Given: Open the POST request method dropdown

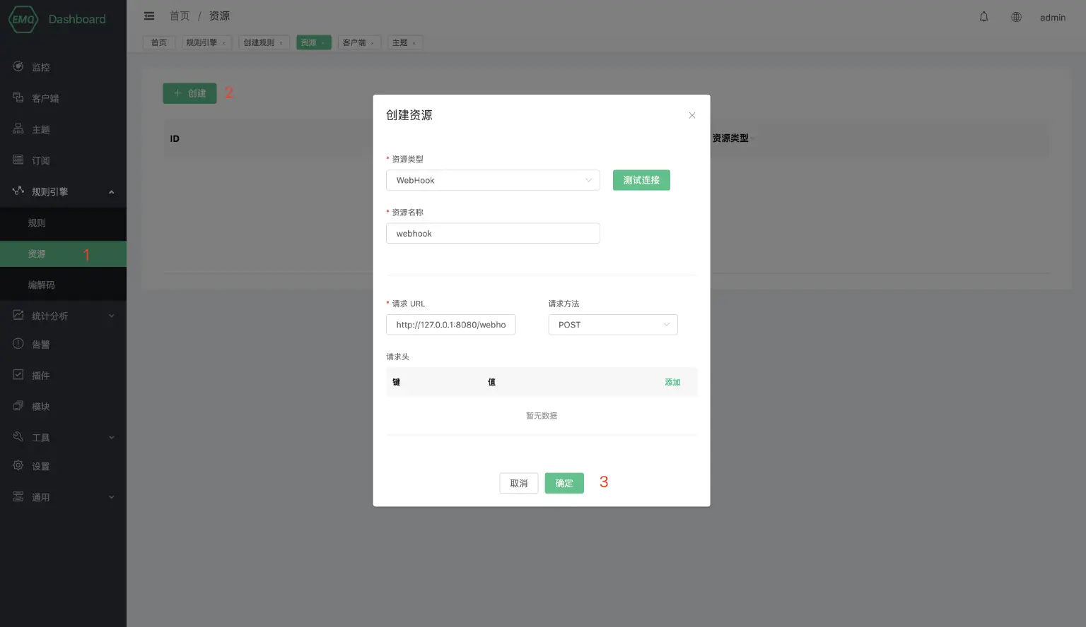Looking at the screenshot, I should click(x=612, y=324).
